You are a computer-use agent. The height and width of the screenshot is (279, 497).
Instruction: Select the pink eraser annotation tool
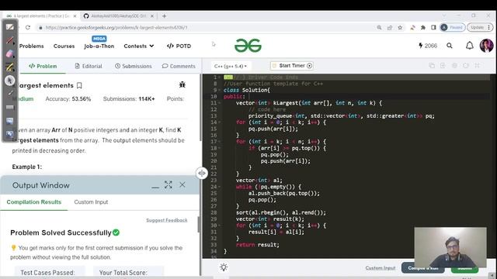point(10,53)
